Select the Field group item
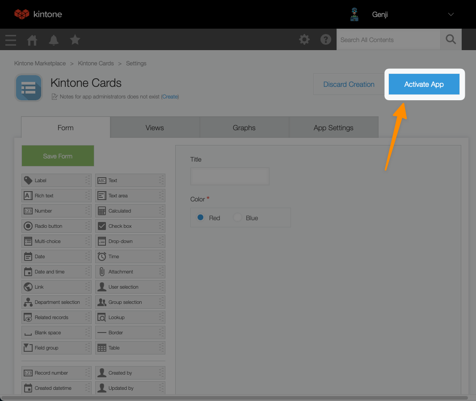The width and height of the screenshot is (476, 401). click(56, 347)
